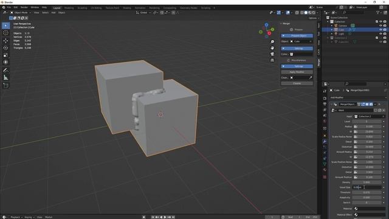Viewport: 389px width, 219px height.
Task: Open the Global transform orientation dropdown
Action: click(143, 13)
